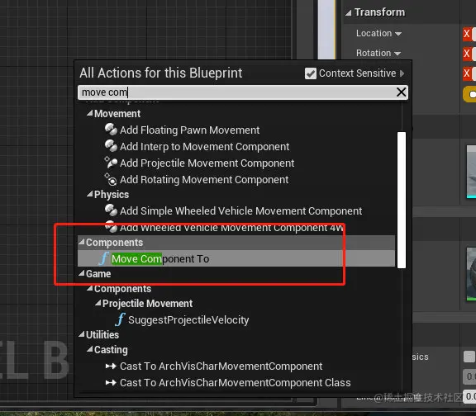Clear the search box with X button

click(x=402, y=92)
